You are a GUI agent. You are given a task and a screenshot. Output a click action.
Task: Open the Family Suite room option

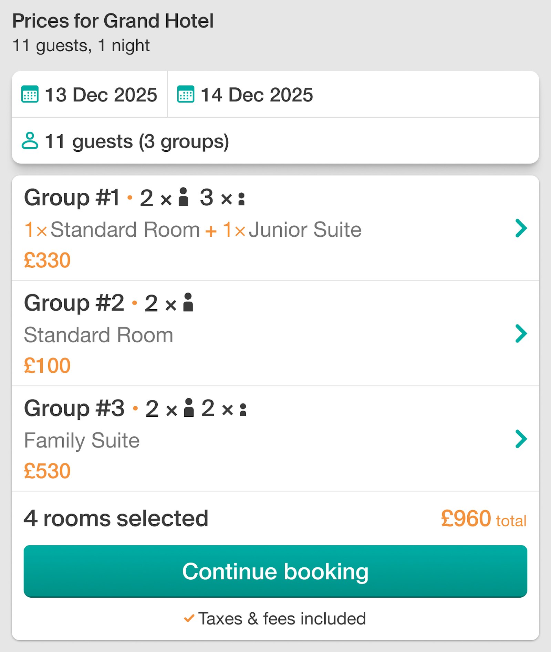[x=82, y=440]
